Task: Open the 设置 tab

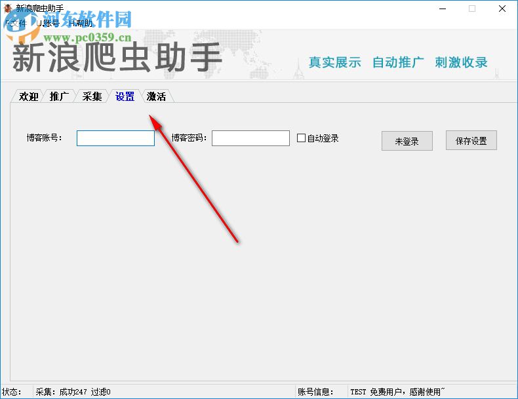Action: [125, 96]
